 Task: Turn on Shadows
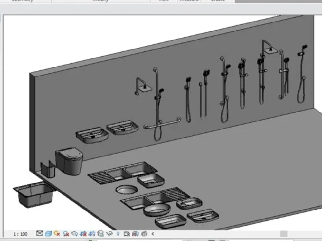click(x=65, y=234)
